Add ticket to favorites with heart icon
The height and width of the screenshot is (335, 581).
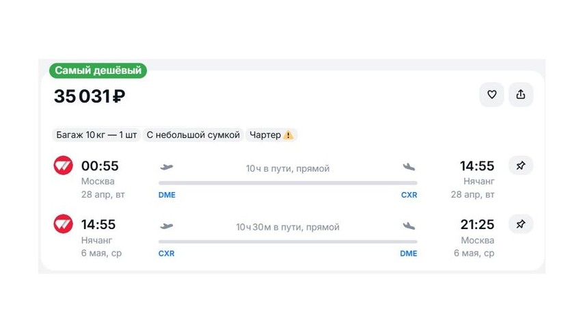tap(491, 95)
